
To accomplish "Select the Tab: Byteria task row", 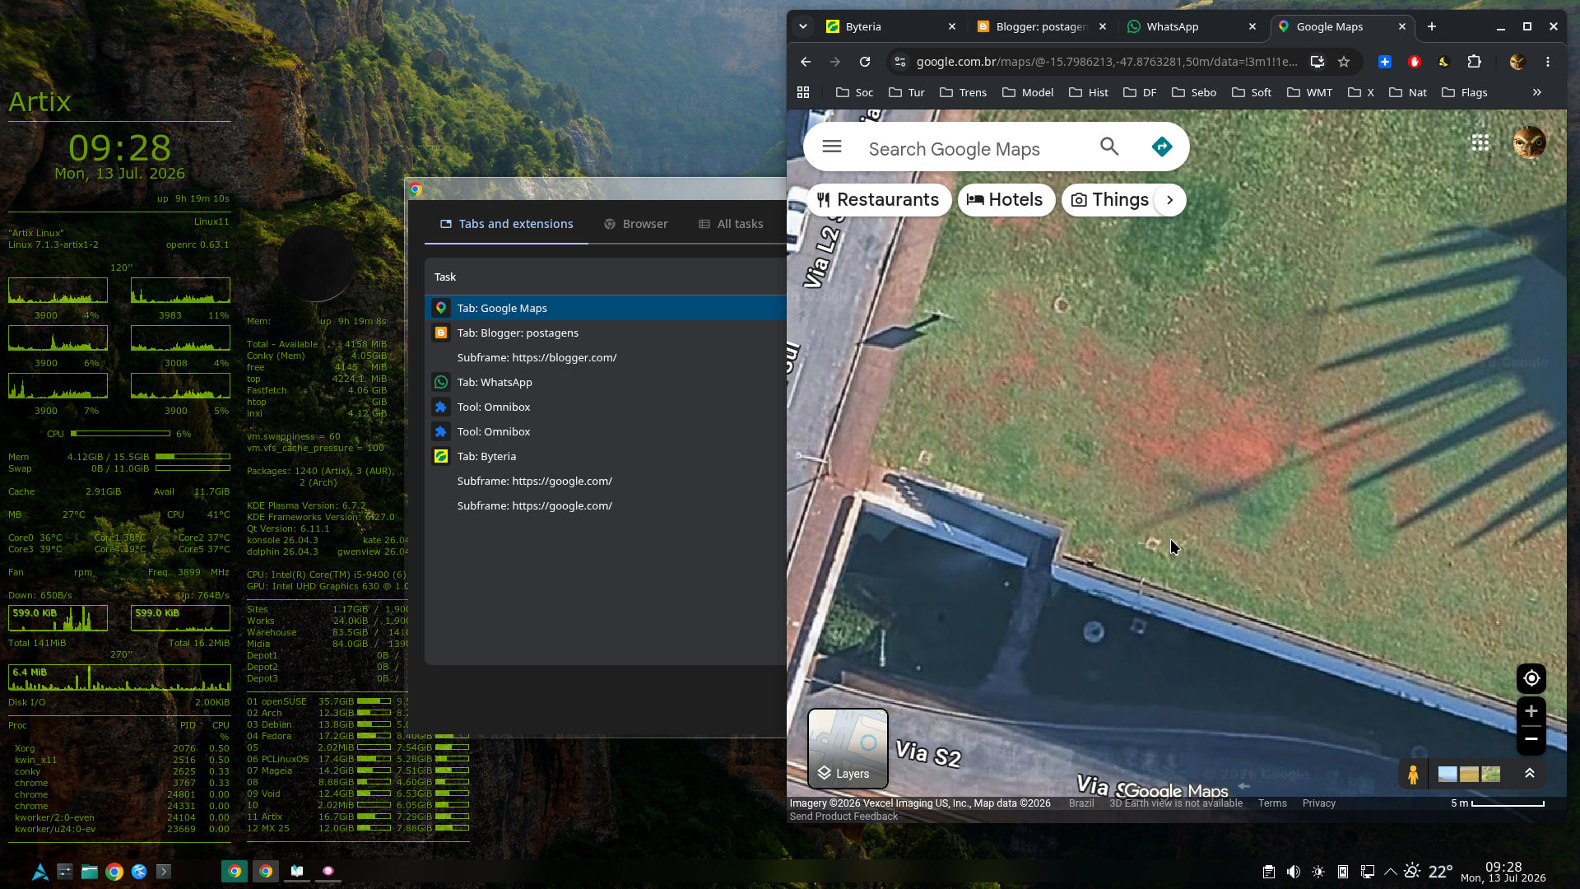I will pos(606,456).
